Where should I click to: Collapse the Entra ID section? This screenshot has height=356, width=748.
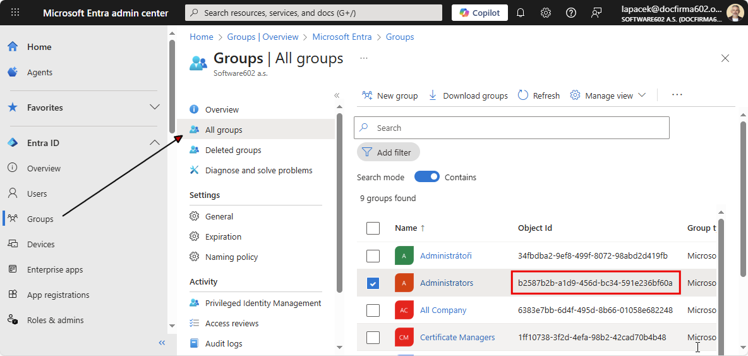(155, 143)
